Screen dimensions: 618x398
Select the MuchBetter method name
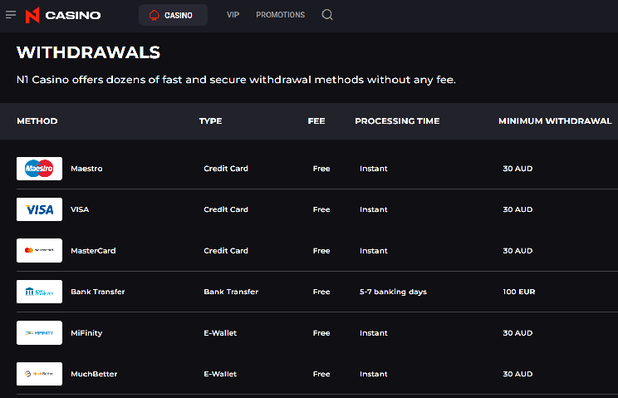point(94,374)
